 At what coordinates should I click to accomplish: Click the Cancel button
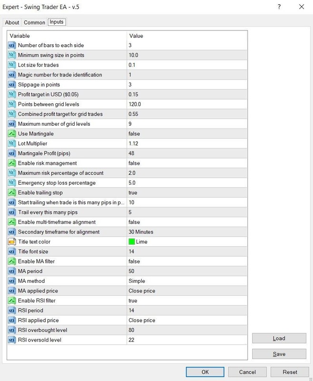coord(247,372)
